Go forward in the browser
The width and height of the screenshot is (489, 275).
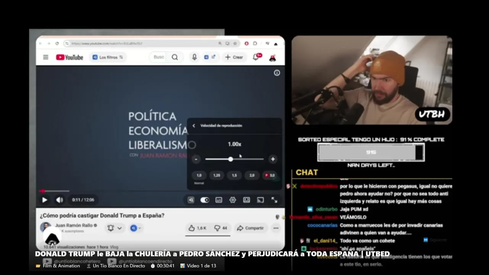point(49,44)
